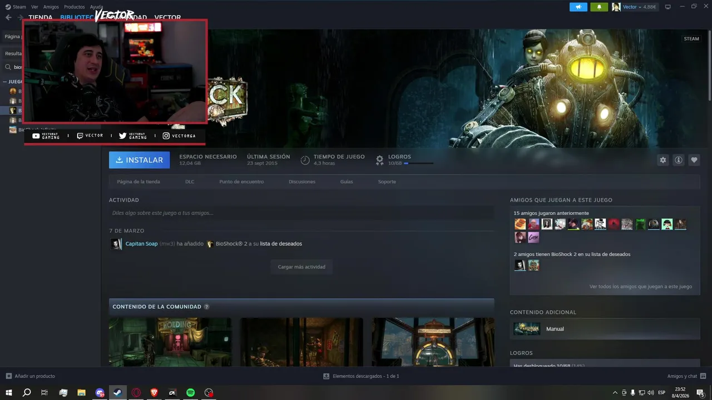Click Capitan Soap avatar in activity

(x=116, y=244)
